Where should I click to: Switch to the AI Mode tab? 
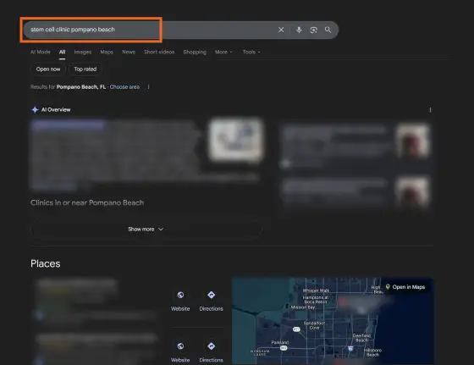[x=41, y=52]
